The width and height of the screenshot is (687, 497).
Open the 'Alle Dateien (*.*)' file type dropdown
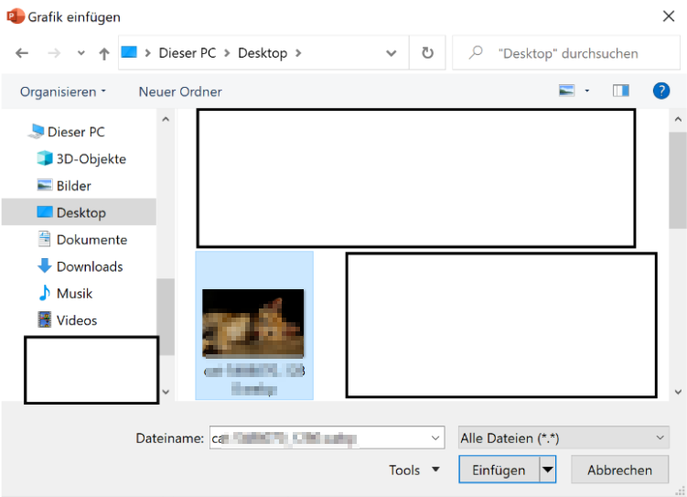pyautogui.click(x=564, y=438)
